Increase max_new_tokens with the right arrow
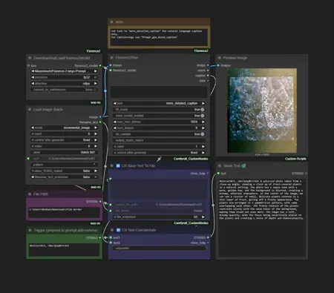 (203, 122)
